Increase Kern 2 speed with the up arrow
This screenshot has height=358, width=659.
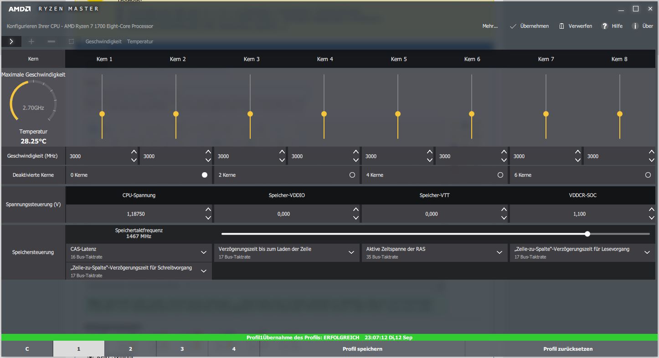point(208,152)
